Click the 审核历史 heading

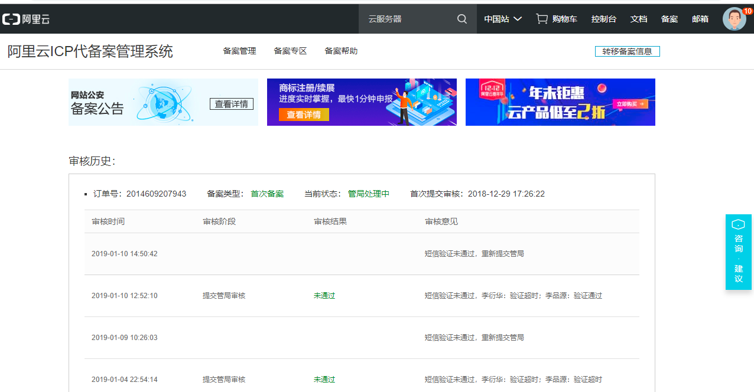tap(92, 161)
